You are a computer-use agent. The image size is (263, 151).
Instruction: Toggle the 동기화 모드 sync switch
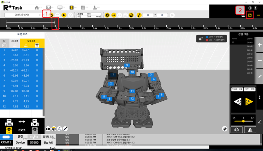click(x=34, y=137)
